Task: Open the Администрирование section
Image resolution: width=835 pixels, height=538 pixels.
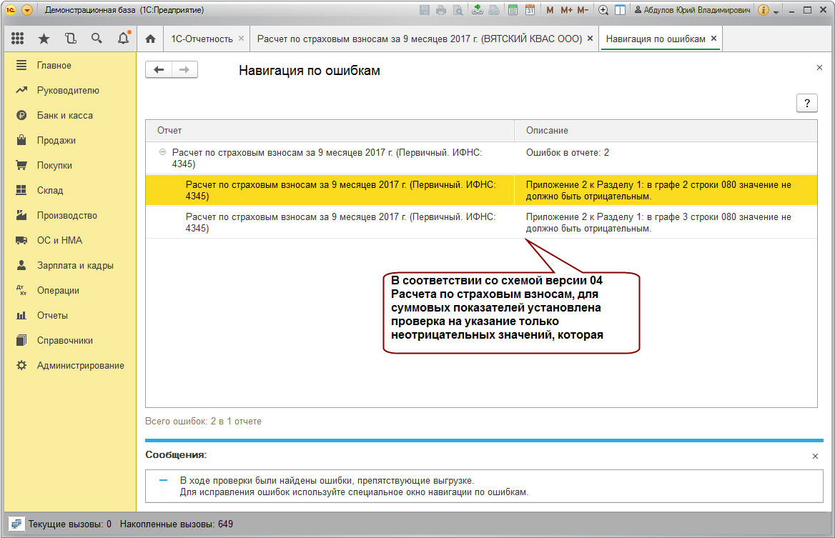Action: (x=80, y=366)
